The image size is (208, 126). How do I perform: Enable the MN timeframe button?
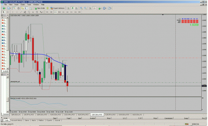[x=79, y=12]
